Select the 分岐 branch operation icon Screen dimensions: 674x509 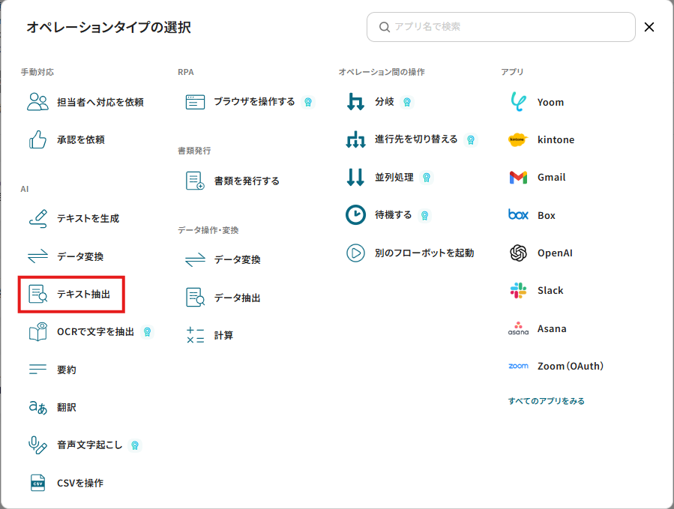tap(355, 102)
